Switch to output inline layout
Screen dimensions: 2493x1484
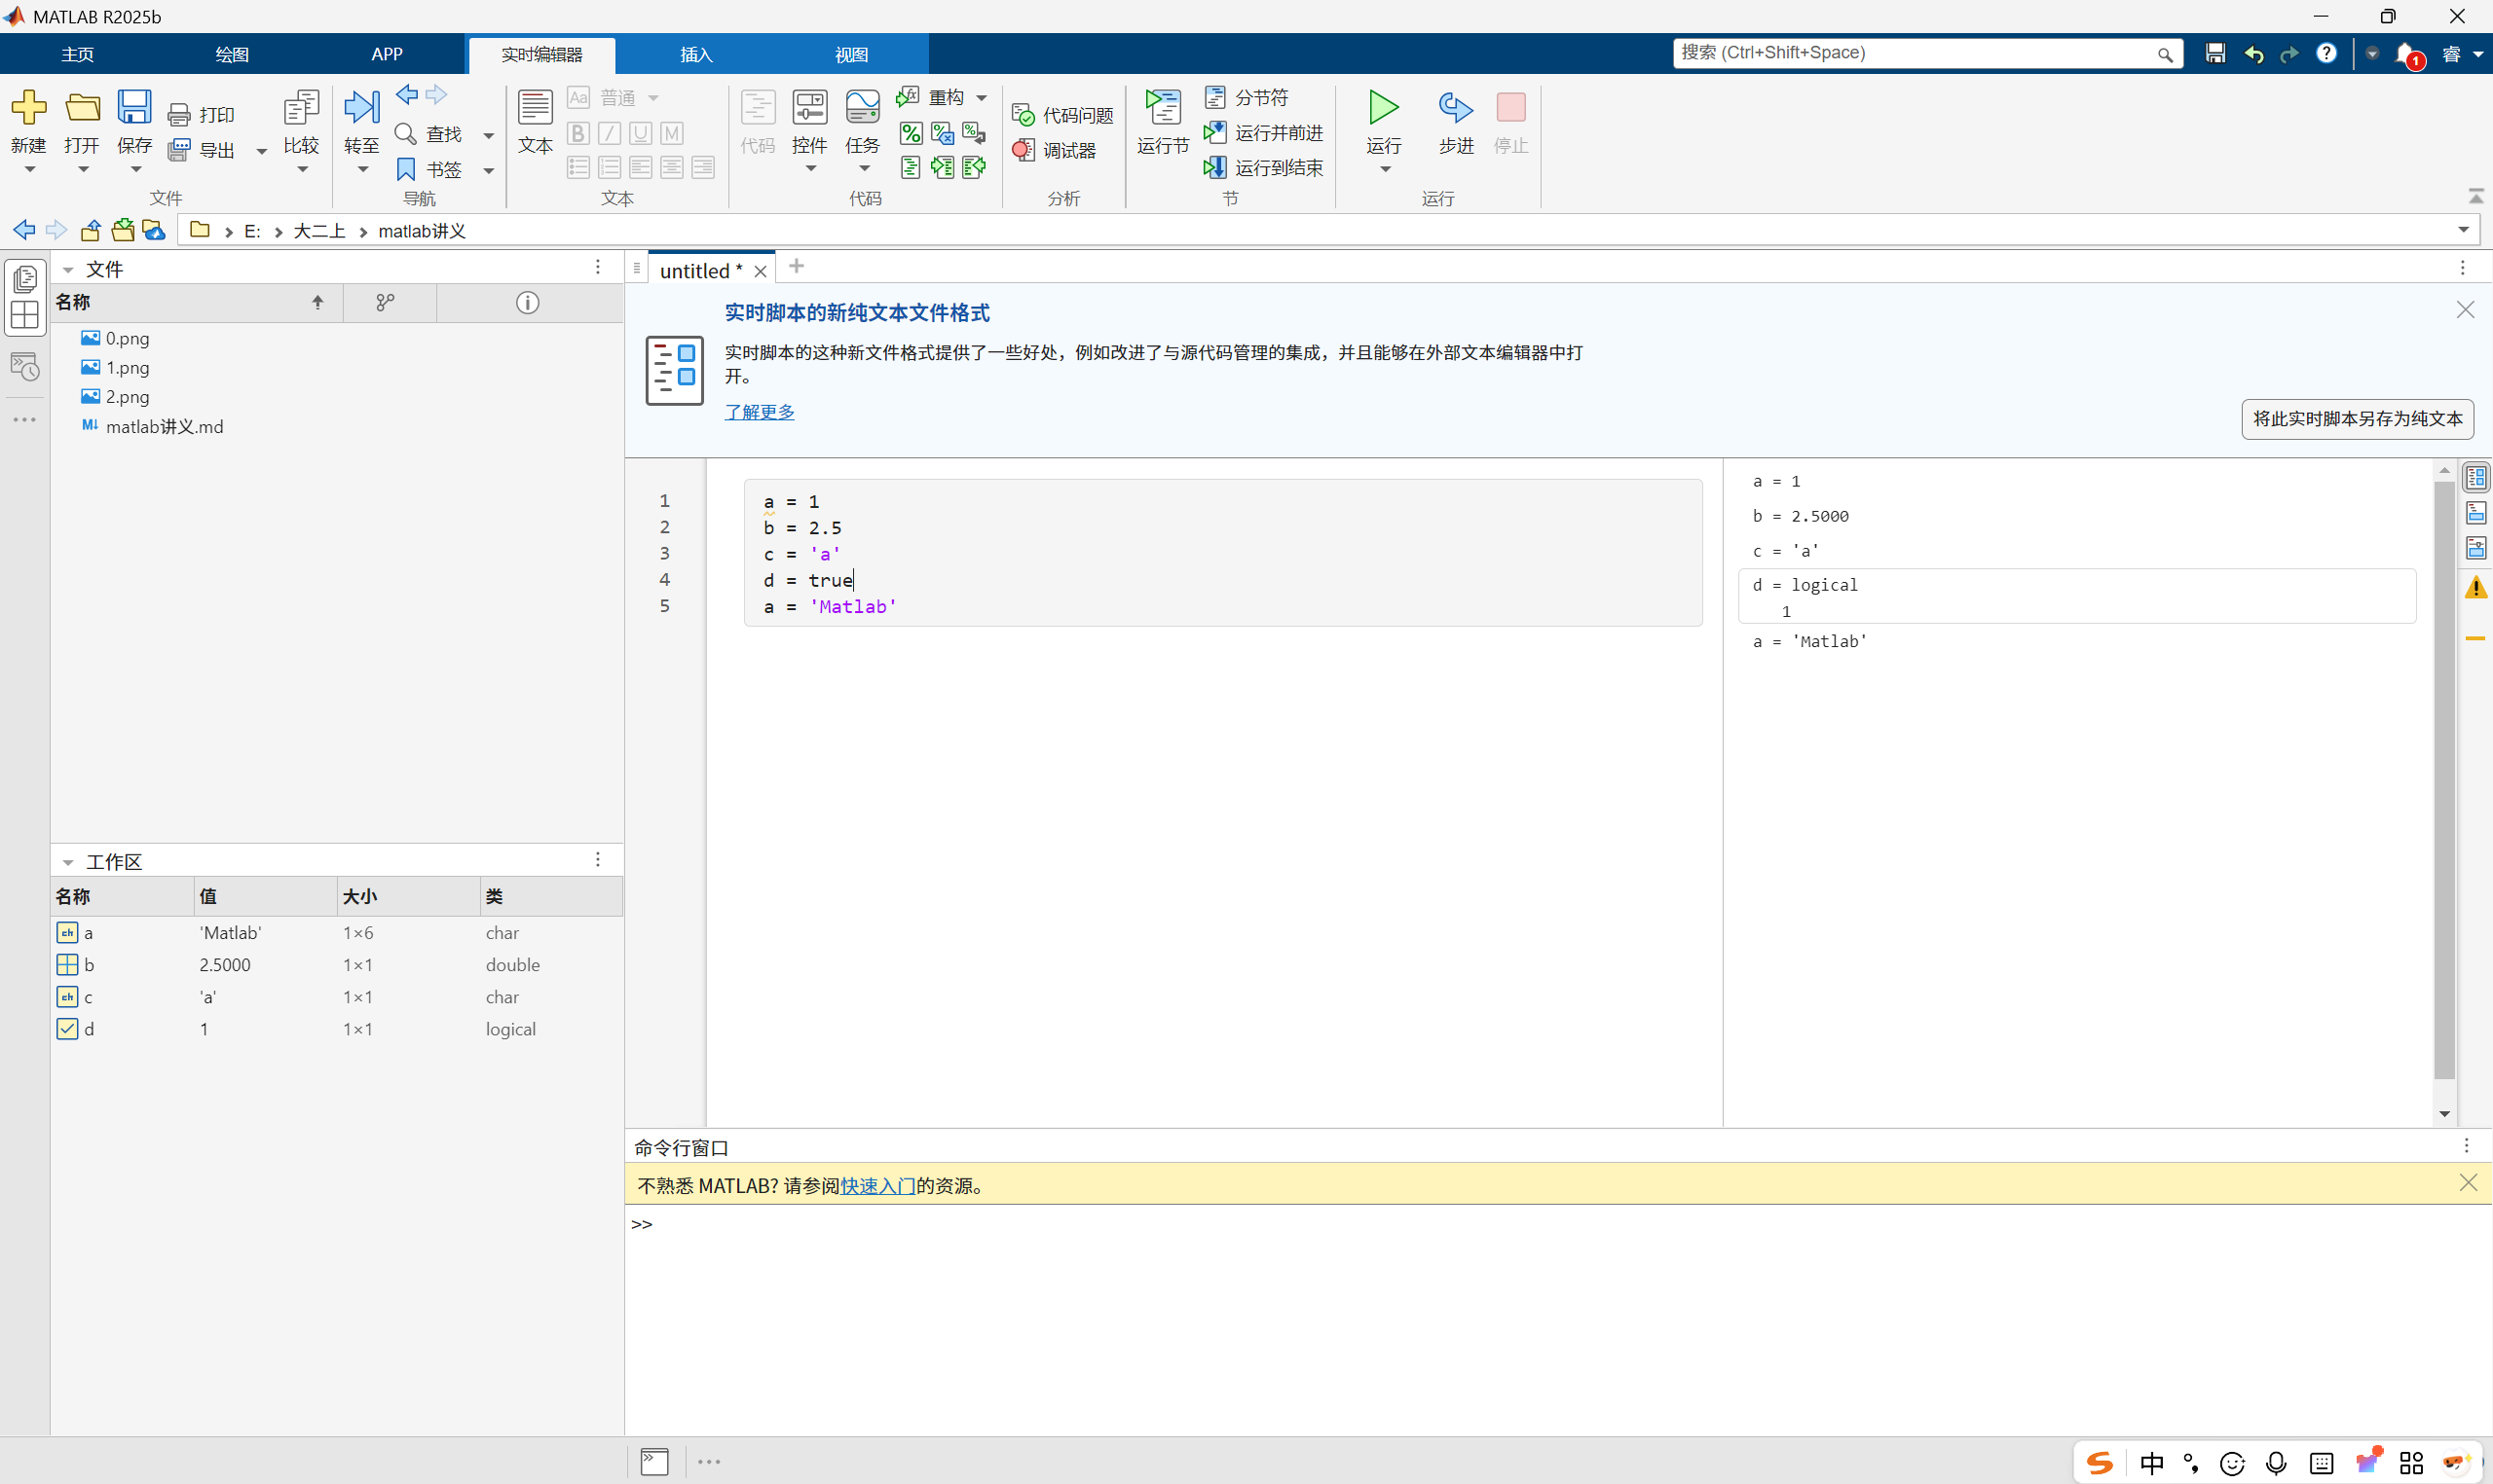point(2476,513)
